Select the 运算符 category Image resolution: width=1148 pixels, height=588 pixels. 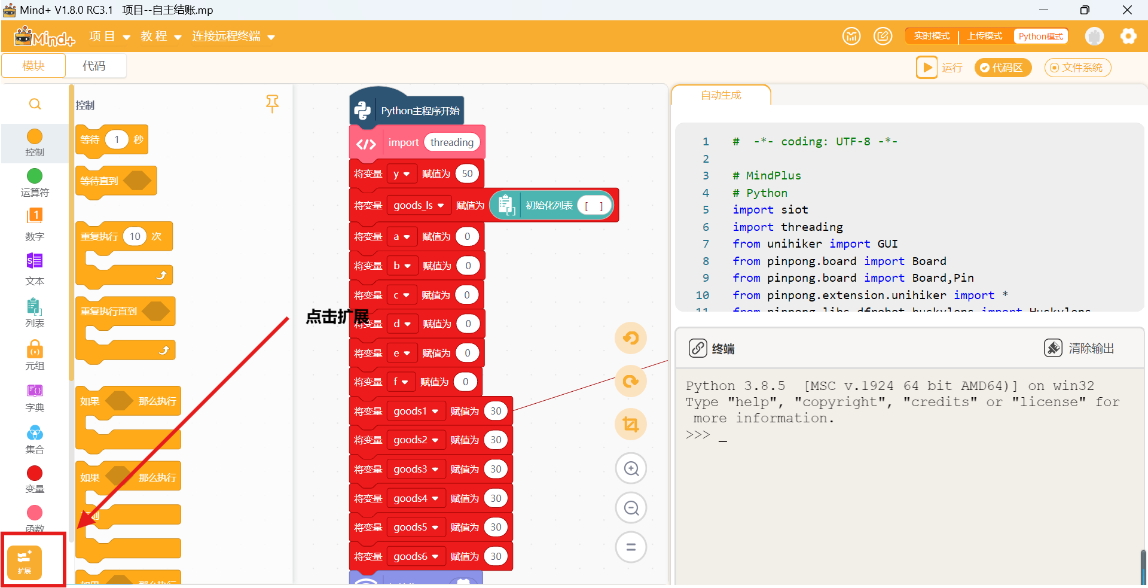[35, 182]
